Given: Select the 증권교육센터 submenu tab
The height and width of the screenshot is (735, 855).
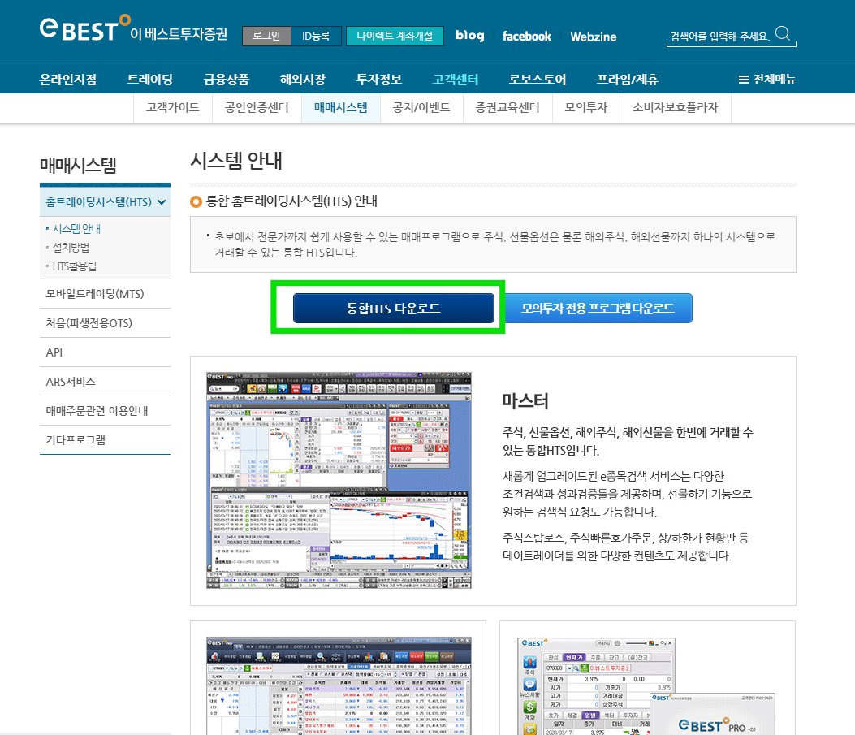Looking at the screenshot, I should pyautogui.click(x=507, y=107).
